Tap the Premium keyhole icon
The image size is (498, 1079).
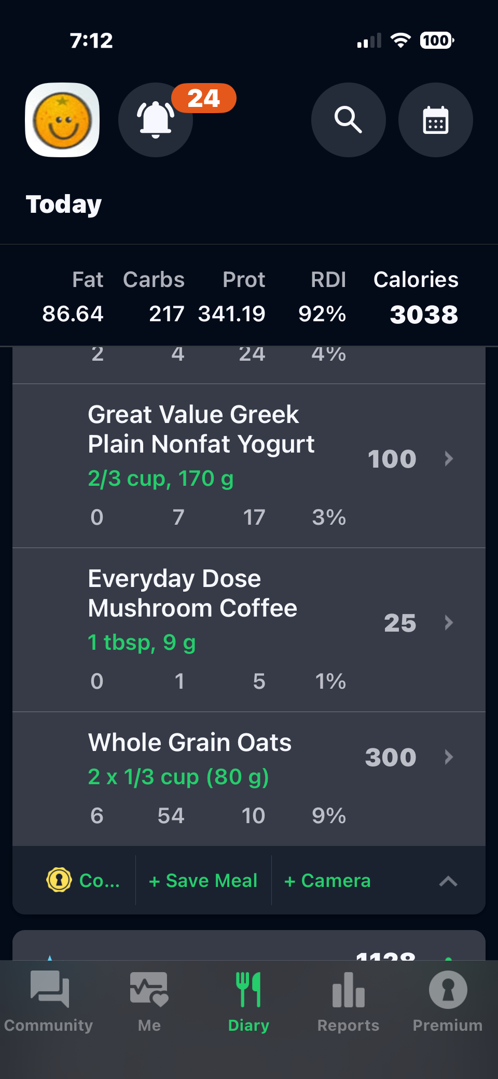tap(448, 989)
